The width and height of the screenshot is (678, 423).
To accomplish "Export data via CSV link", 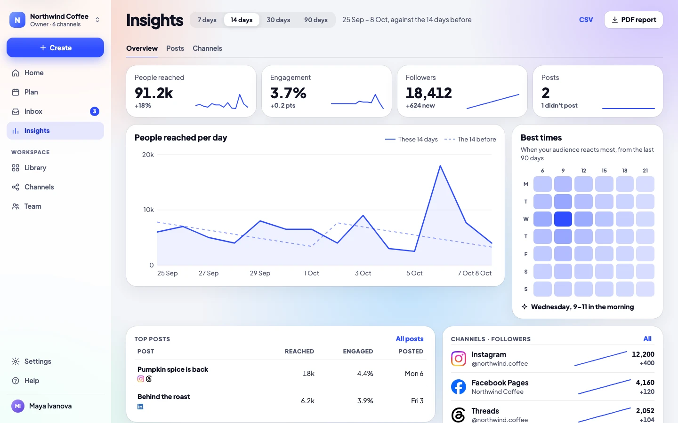I will click(586, 20).
